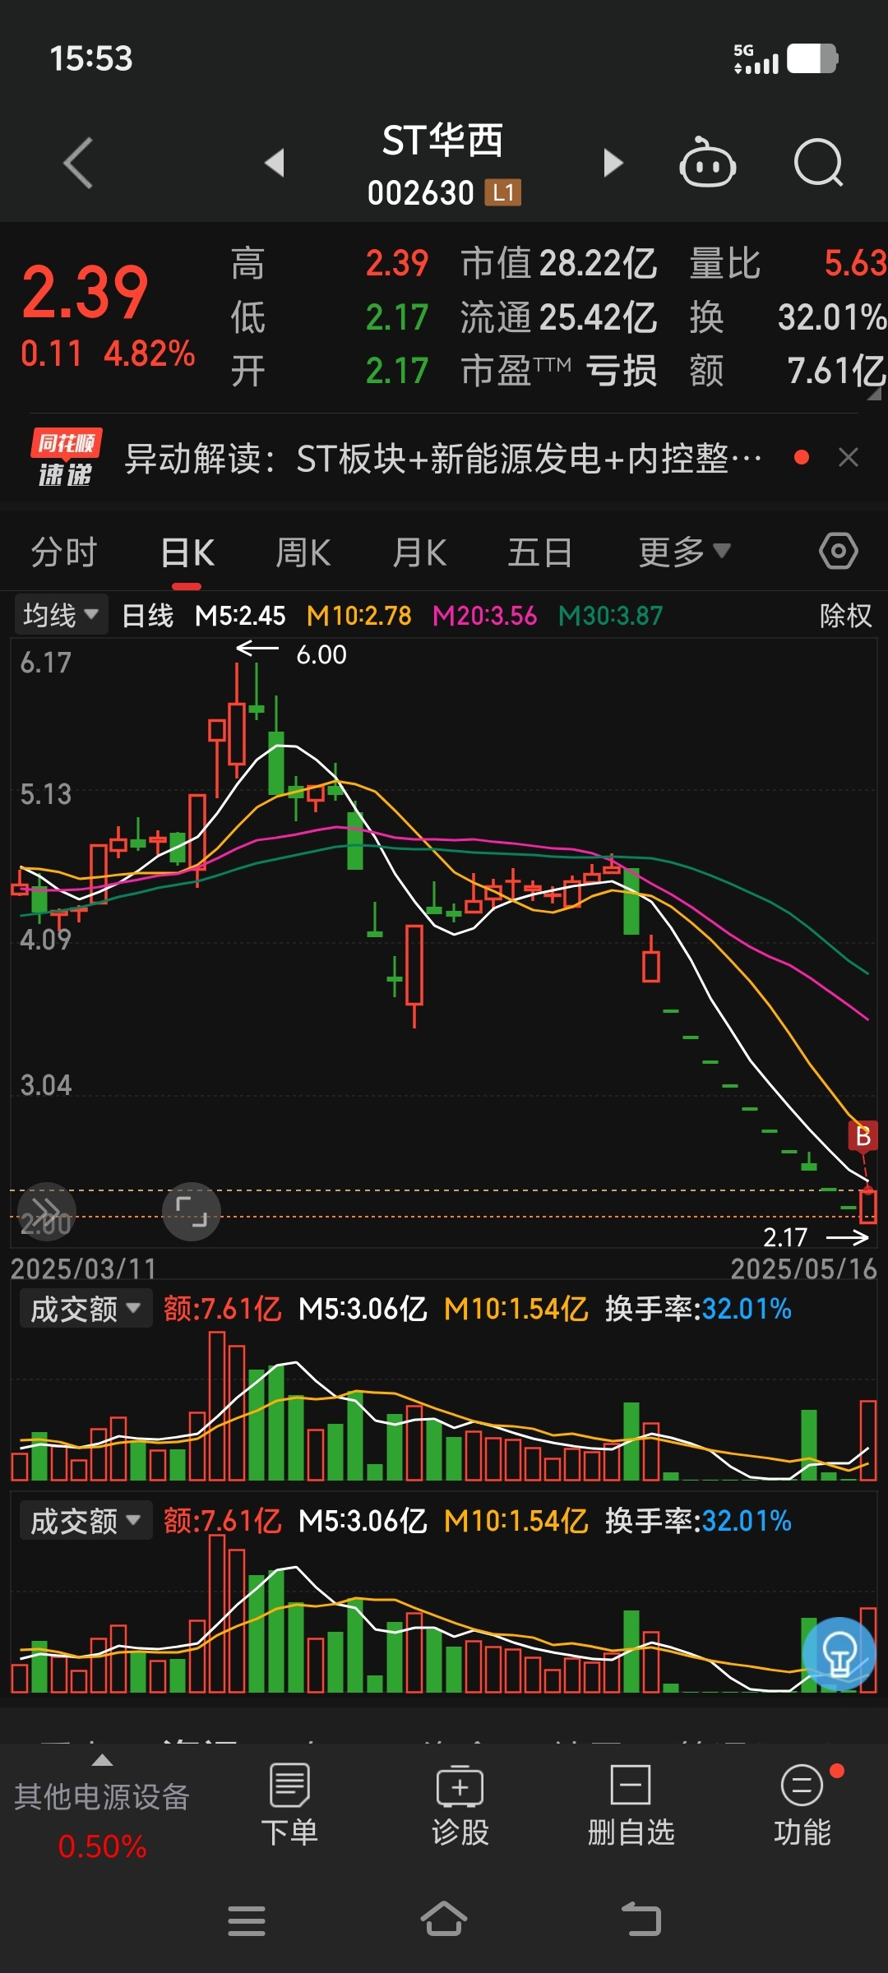Image resolution: width=888 pixels, height=1973 pixels.
Task: Open the AI robot assistant icon
Action: [707, 162]
